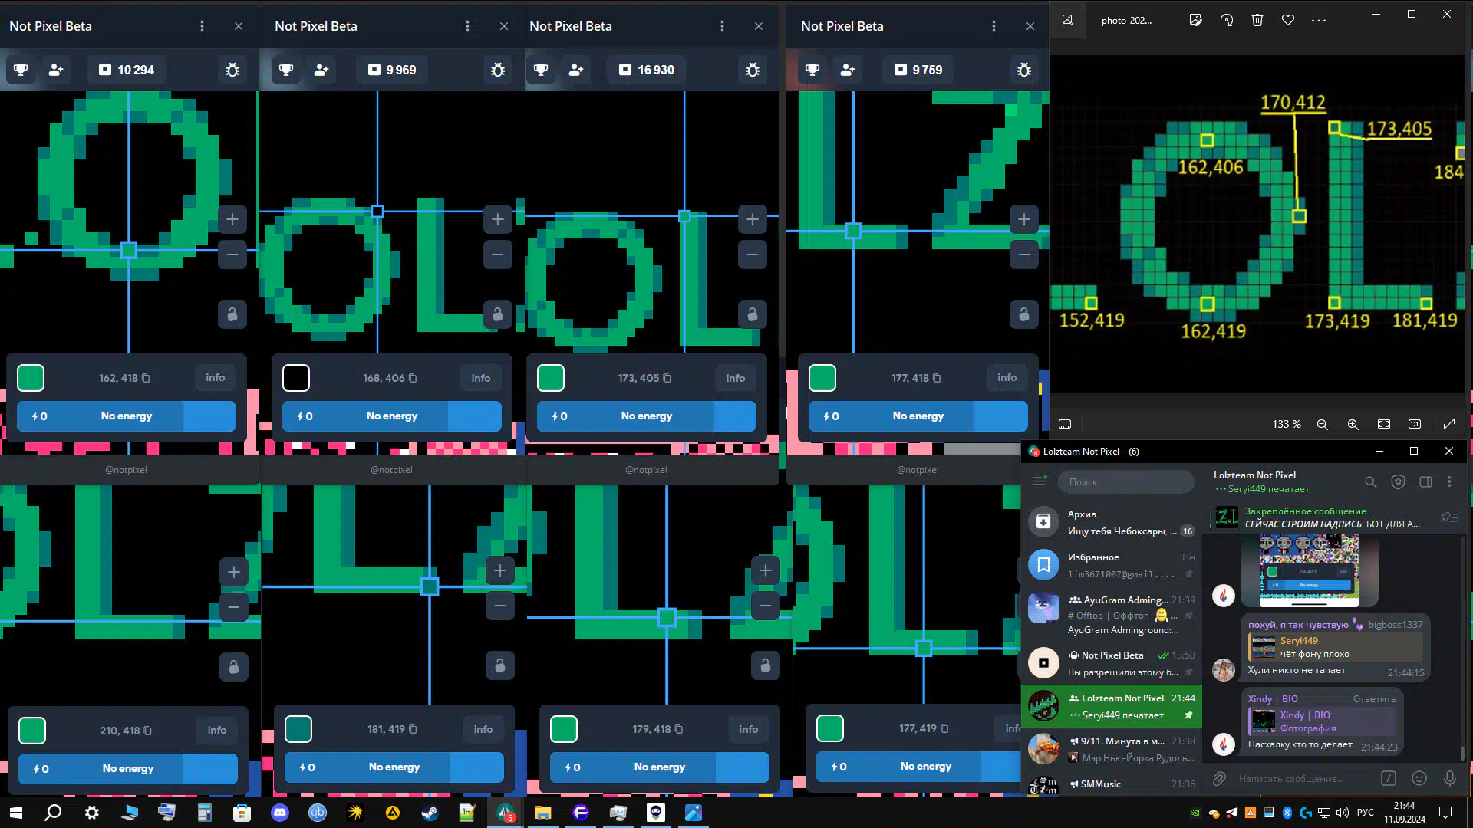
Task: Toggle lock in the 10 294 window
Action: click(232, 314)
